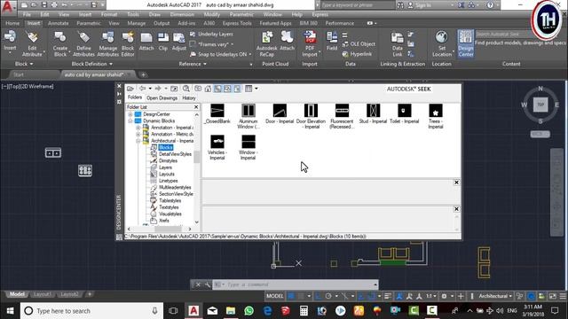The image size is (568, 319).
Task: Switch to the Layout1 tab
Action: pos(42,294)
